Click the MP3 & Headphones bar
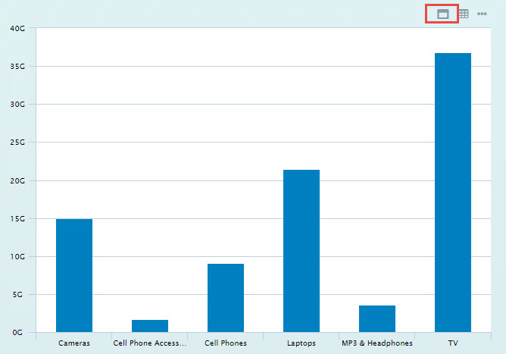The width and height of the screenshot is (506, 354). [377, 318]
